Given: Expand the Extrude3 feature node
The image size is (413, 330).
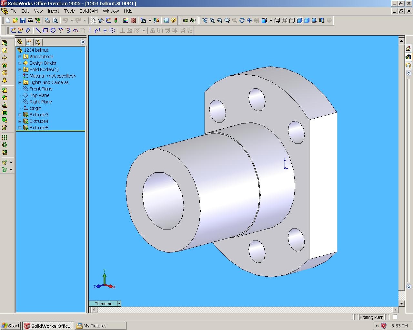Looking at the screenshot, I should 20,115.
